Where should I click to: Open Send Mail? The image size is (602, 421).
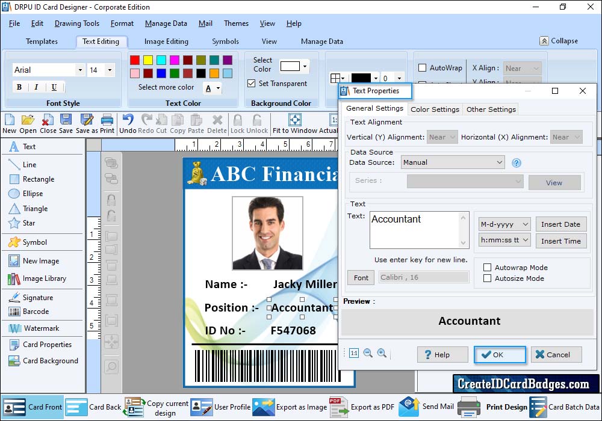tap(426, 407)
